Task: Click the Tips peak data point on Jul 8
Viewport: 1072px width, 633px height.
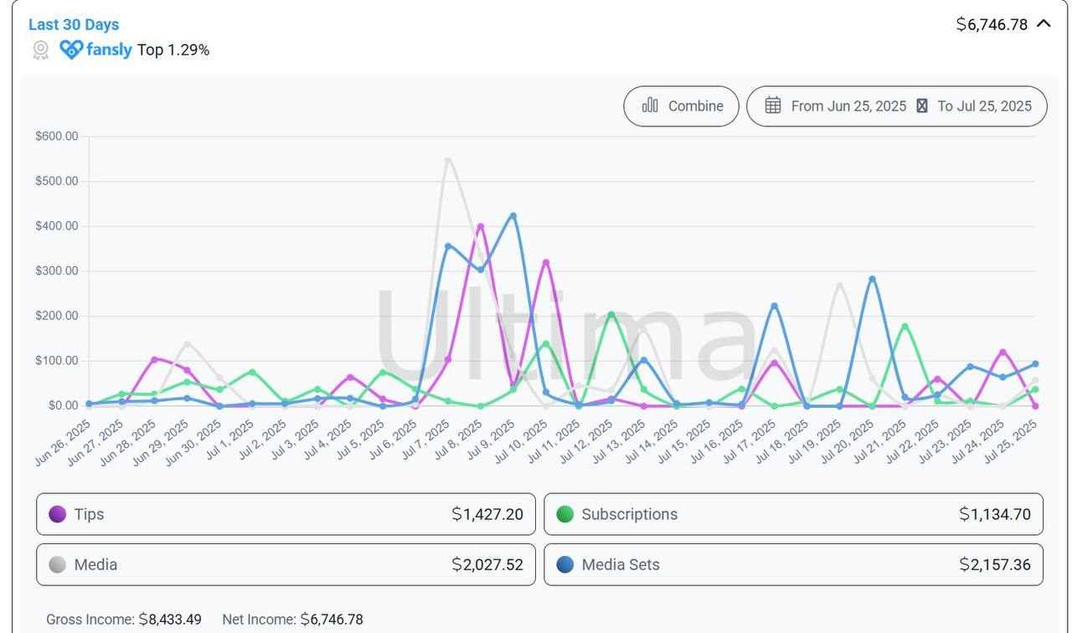Action: (x=481, y=226)
